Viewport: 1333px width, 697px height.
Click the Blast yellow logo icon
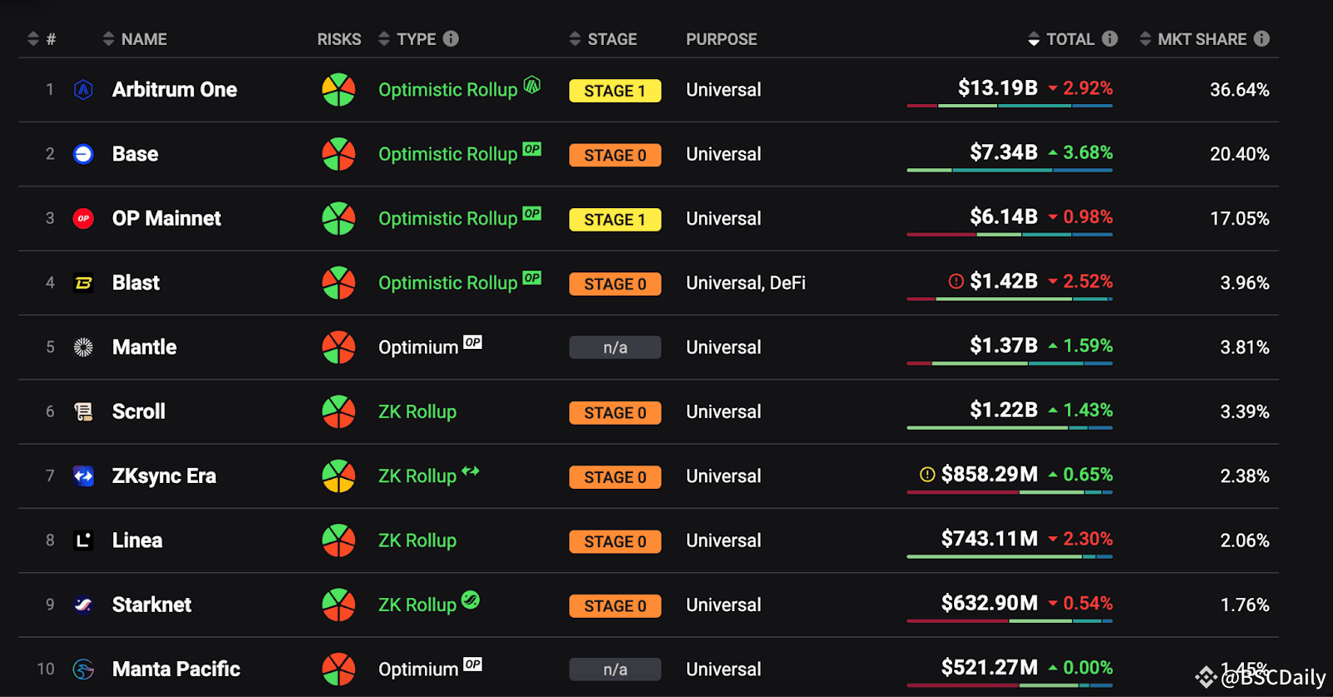pyautogui.click(x=83, y=283)
